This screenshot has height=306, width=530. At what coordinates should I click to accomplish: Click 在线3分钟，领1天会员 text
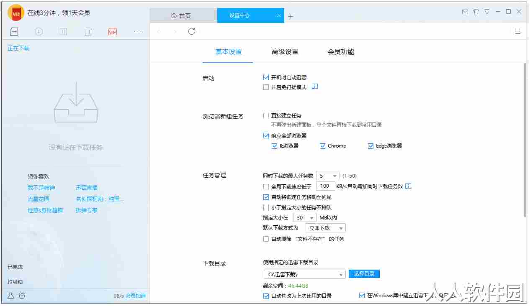[59, 13]
